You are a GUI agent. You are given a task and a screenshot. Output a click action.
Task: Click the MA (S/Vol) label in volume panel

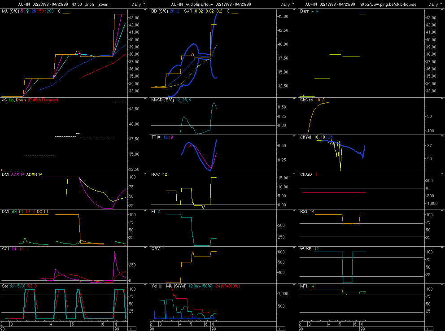[176, 286]
